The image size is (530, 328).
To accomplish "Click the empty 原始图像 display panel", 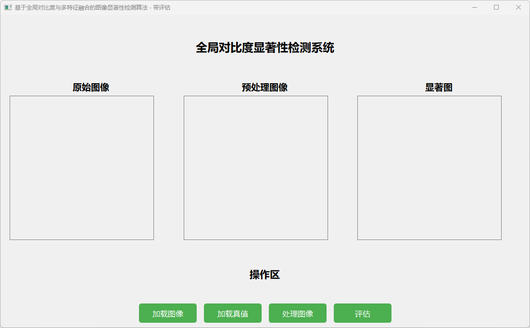I will [x=82, y=168].
